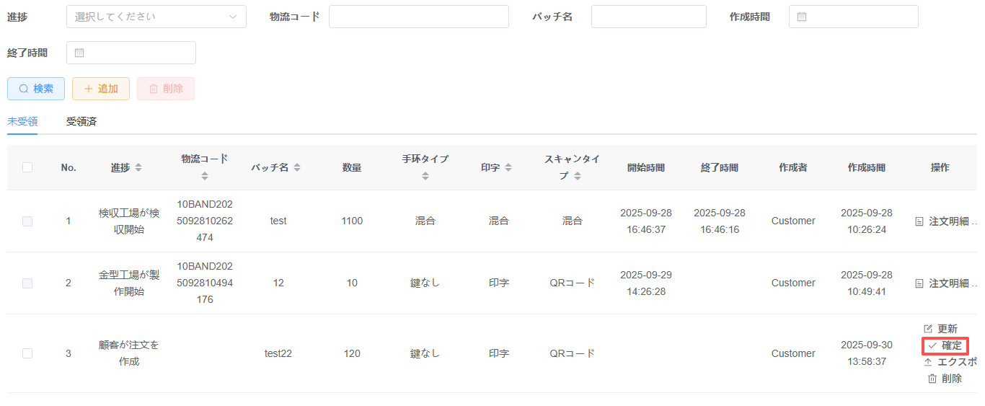Select checkbox for row 3 test22
Screen dimensions: 985x406
tap(27, 353)
